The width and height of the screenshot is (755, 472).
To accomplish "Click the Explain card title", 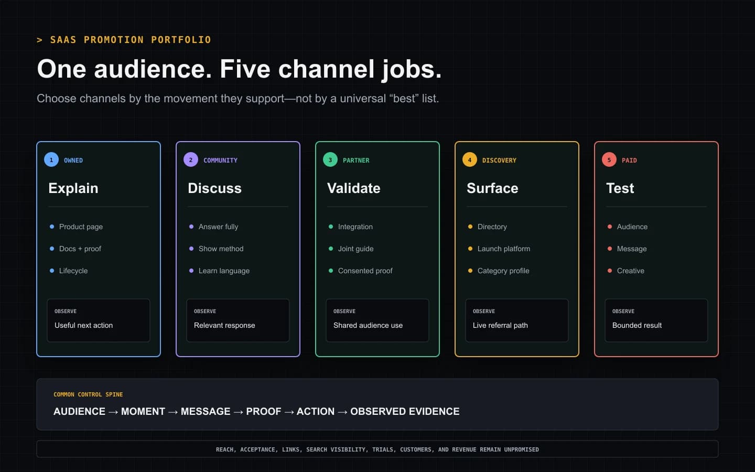I will 73,188.
